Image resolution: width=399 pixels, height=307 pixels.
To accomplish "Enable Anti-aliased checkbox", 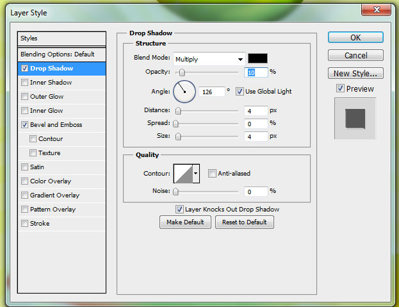I will coord(213,173).
